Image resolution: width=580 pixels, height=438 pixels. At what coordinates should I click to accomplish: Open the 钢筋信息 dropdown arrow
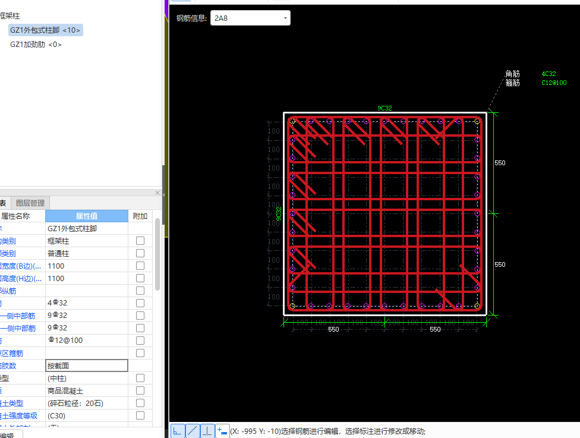click(285, 18)
